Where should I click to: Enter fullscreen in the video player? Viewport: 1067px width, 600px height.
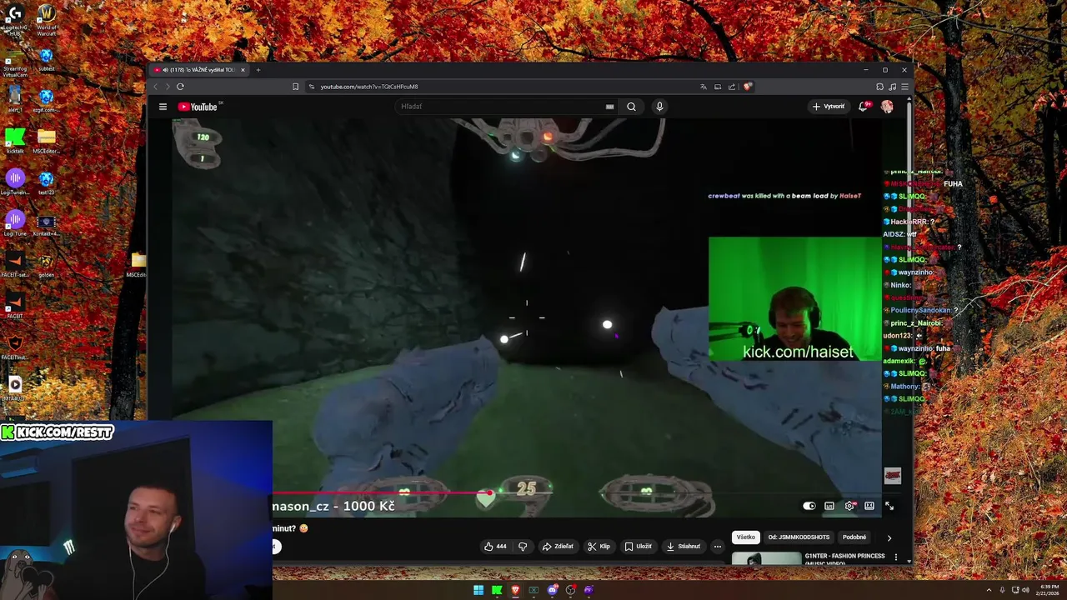click(x=889, y=506)
